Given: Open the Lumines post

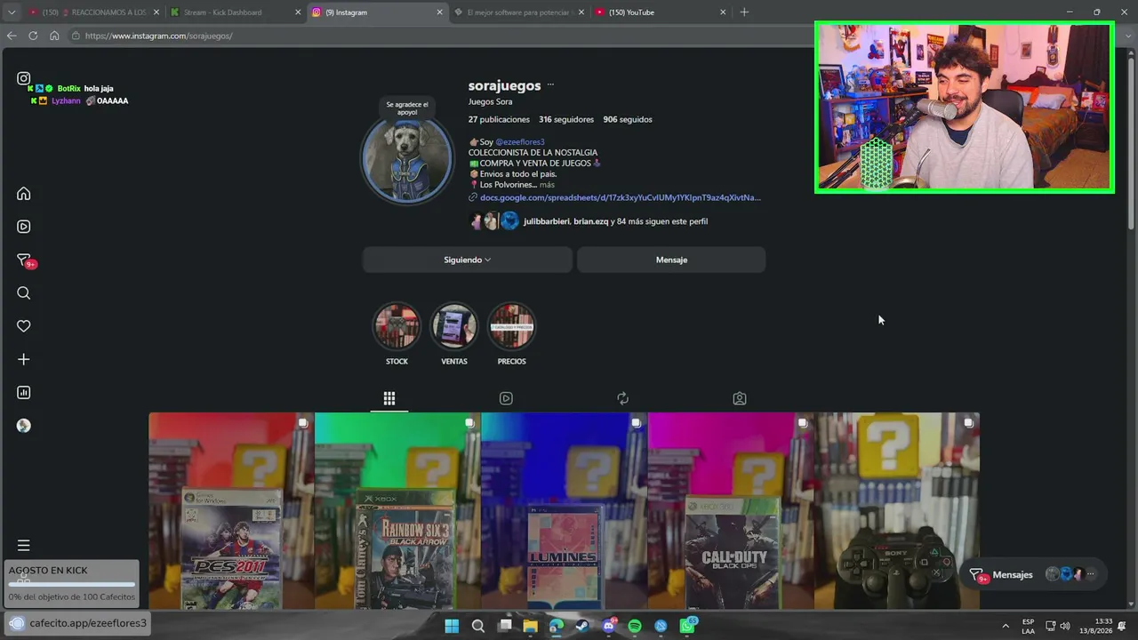Looking at the screenshot, I should point(564,511).
